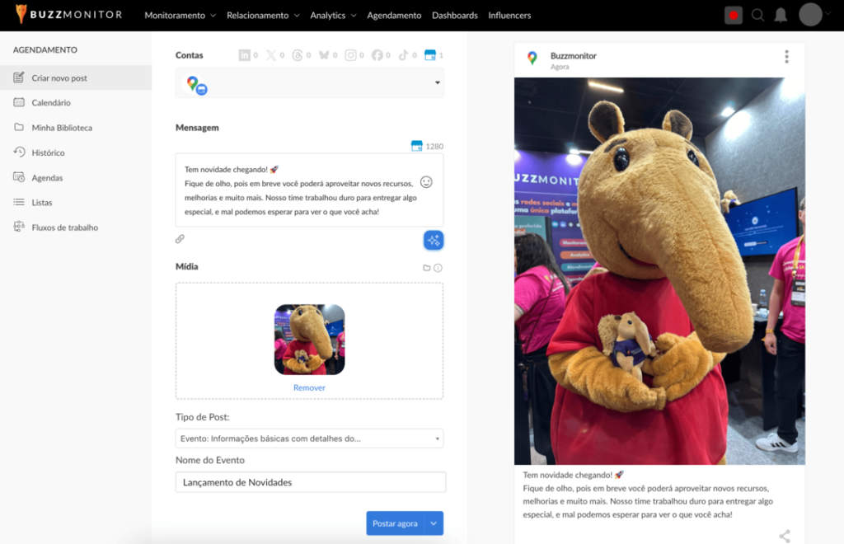The height and width of the screenshot is (544, 844).
Task: Open the Monitoramento menu
Action: click(x=180, y=15)
